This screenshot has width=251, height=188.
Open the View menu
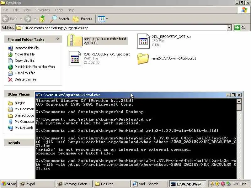[27, 10]
